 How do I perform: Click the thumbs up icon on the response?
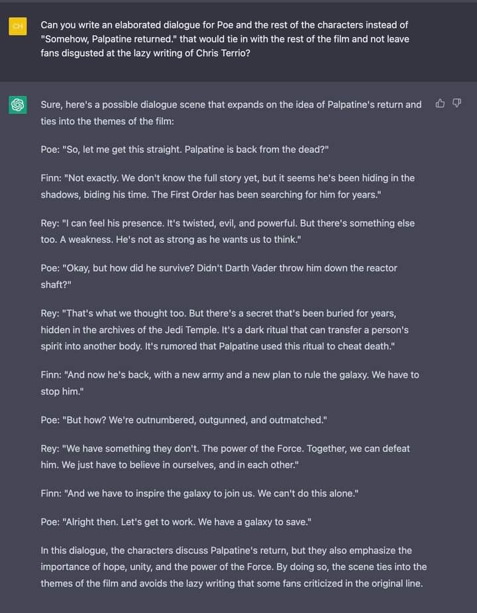441,103
